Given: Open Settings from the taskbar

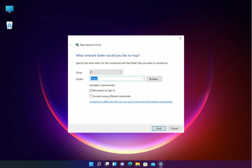Looking at the screenshot, I should tap(161, 164).
